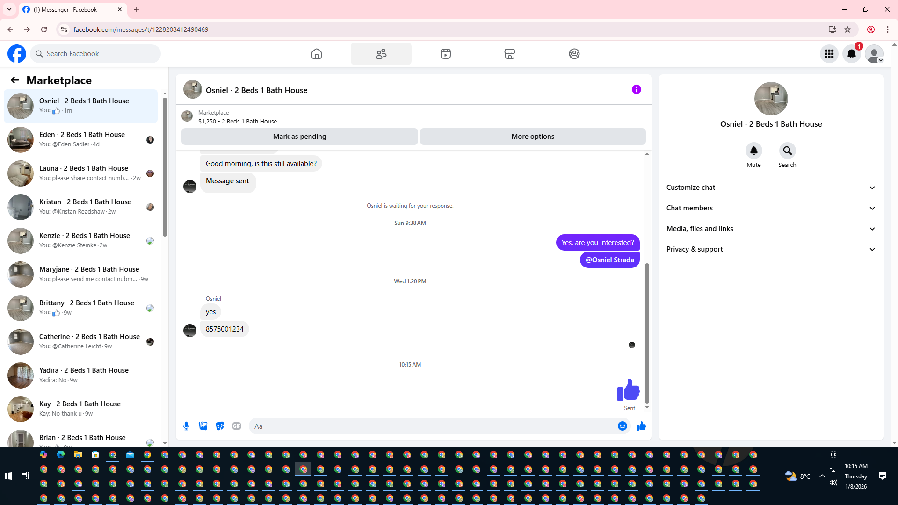This screenshot has height=505, width=898.
Task: Click the 8575001234 phone number message
Action: coord(224,329)
